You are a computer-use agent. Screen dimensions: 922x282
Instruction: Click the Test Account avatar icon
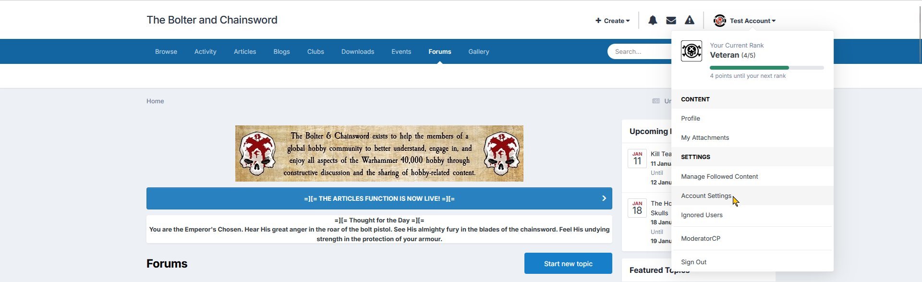point(719,21)
